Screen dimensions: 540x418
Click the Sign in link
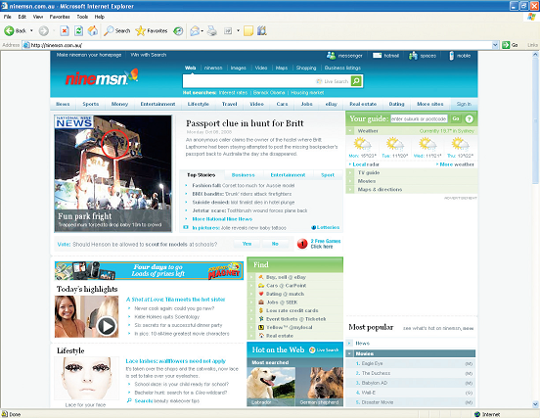(464, 104)
